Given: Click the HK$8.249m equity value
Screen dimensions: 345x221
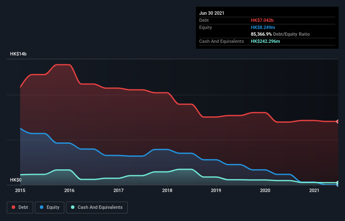Looking at the screenshot, I should tap(263, 27).
